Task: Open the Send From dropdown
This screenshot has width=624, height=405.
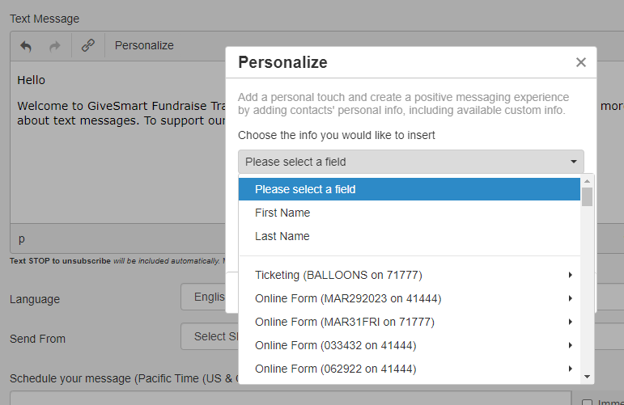Action: 207,336
